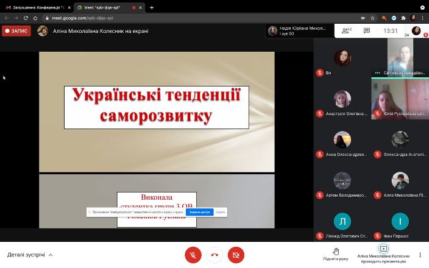The image size is (429, 268).
Task: Open the three-dot more options menu
Action: pos(420,255)
